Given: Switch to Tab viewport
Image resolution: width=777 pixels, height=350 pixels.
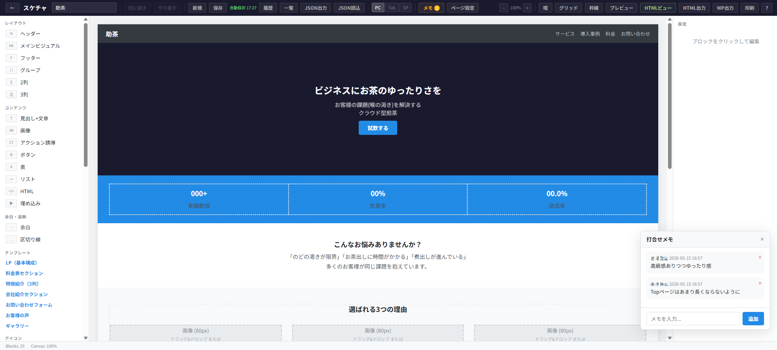Looking at the screenshot, I should pyautogui.click(x=392, y=8).
